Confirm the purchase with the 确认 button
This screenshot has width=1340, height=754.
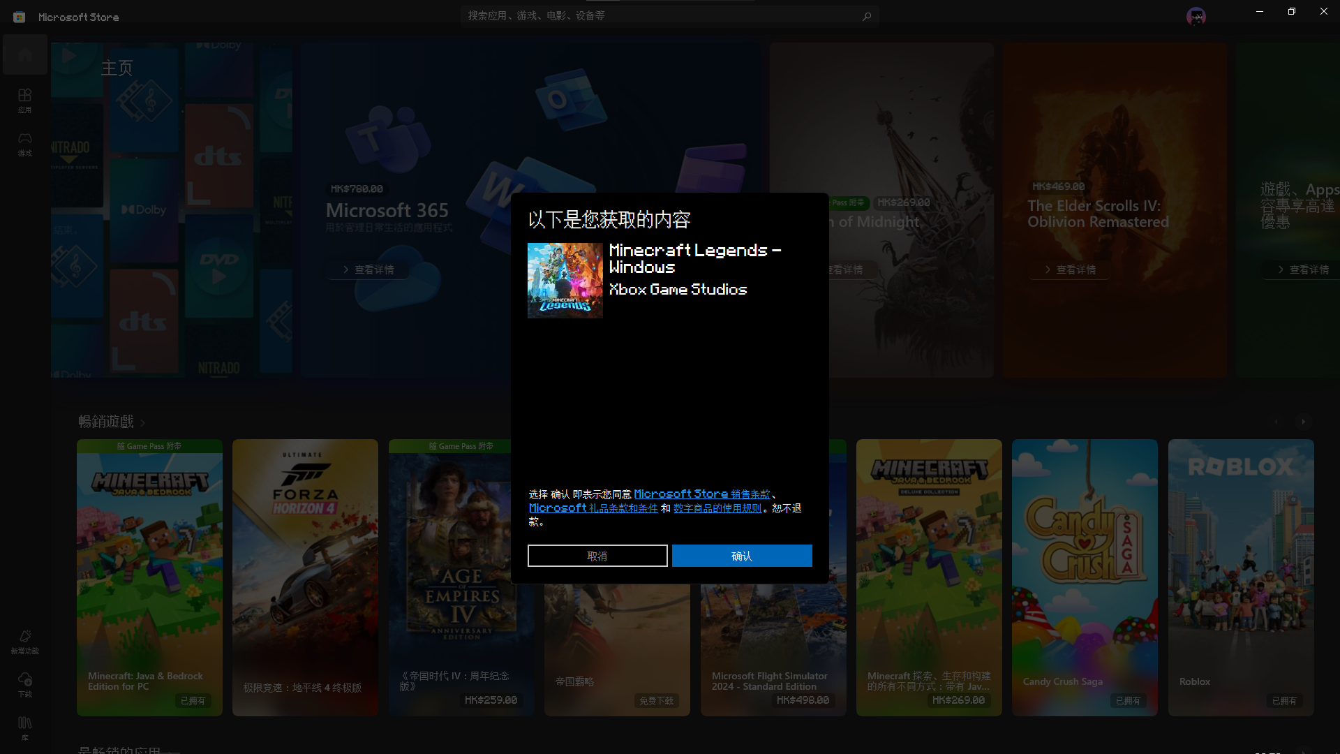click(742, 556)
